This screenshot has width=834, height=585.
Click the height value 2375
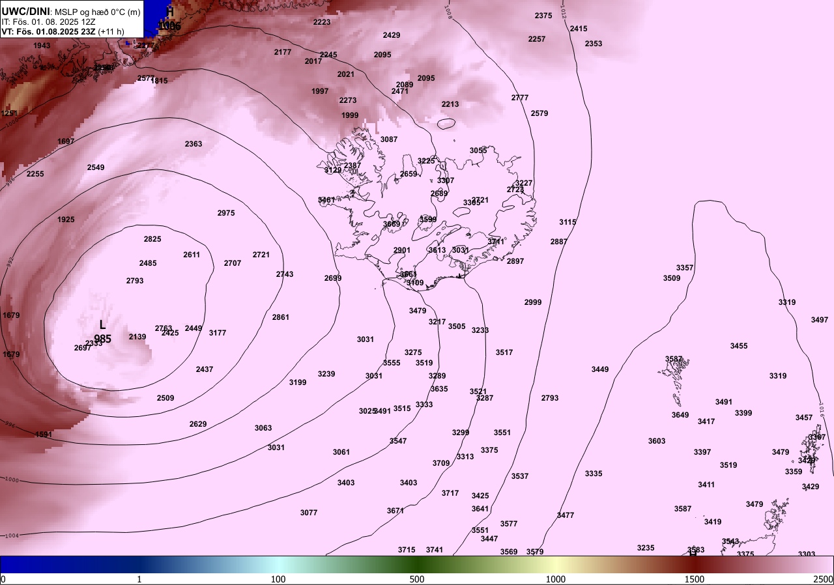click(x=543, y=16)
